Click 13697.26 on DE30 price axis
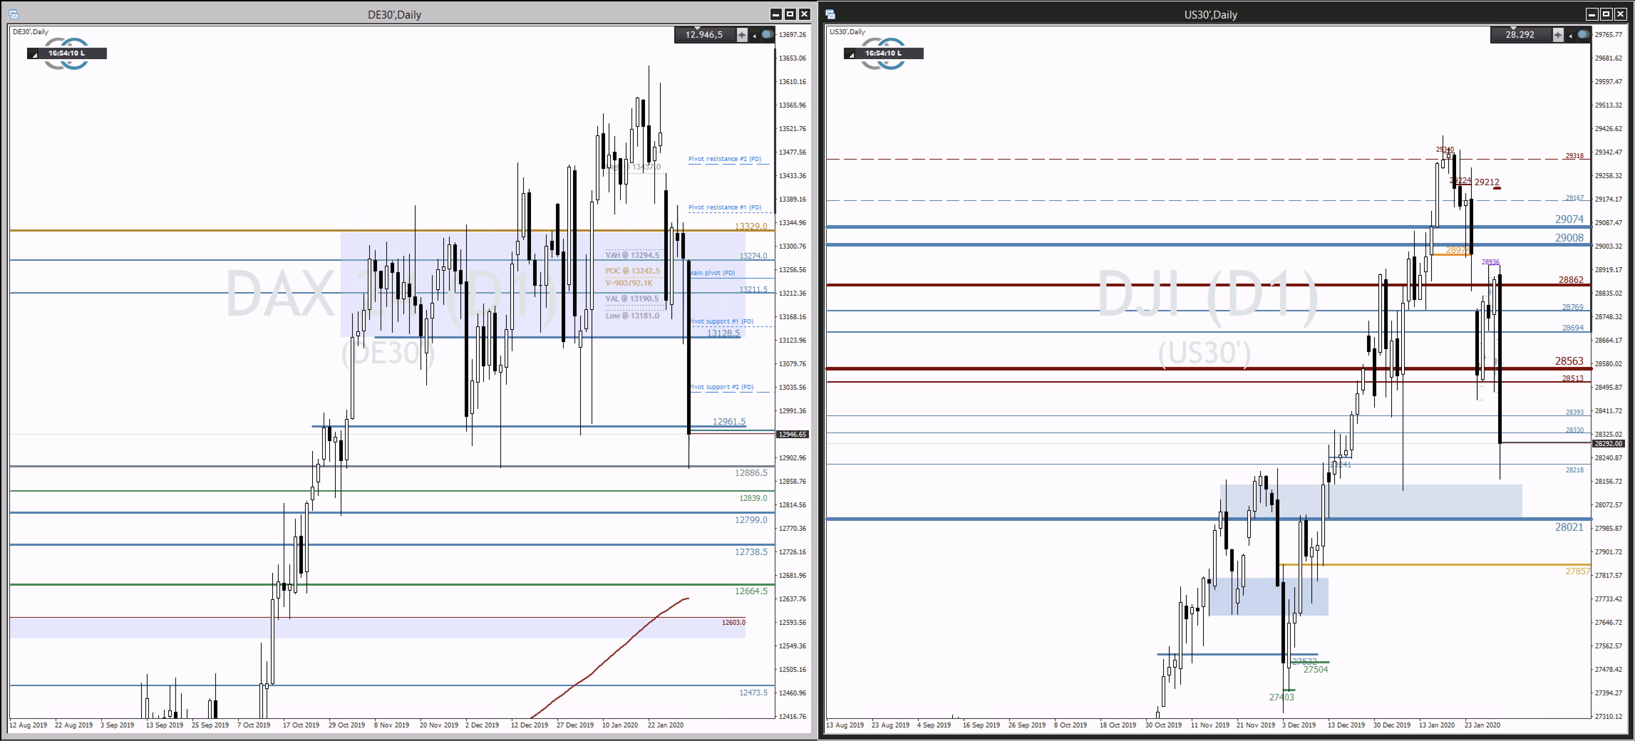This screenshot has height=741, width=1635. tap(793, 35)
